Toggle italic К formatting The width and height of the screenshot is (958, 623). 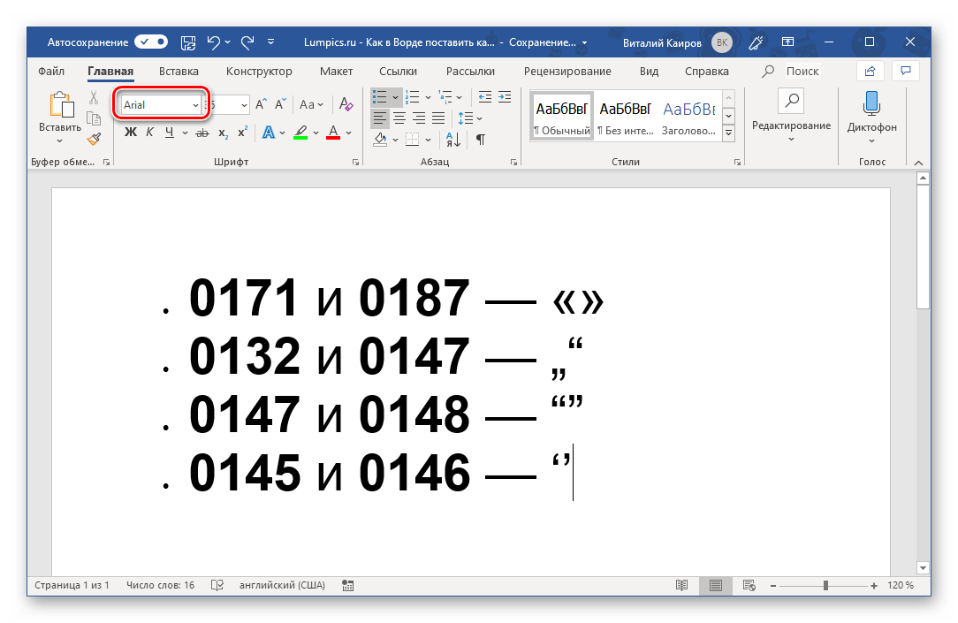point(149,132)
